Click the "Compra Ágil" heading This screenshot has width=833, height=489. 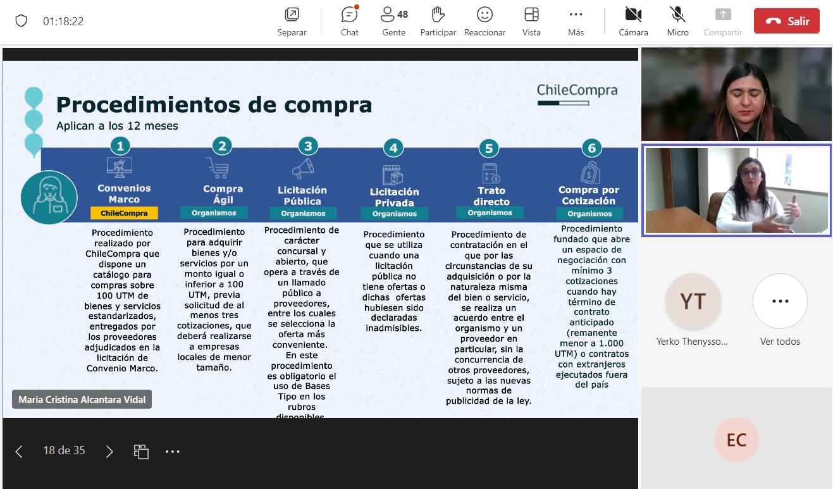(x=223, y=194)
